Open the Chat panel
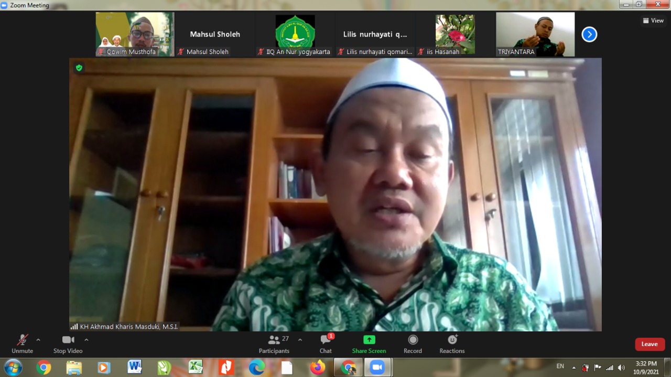The width and height of the screenshot is (671, 377). 326,343
